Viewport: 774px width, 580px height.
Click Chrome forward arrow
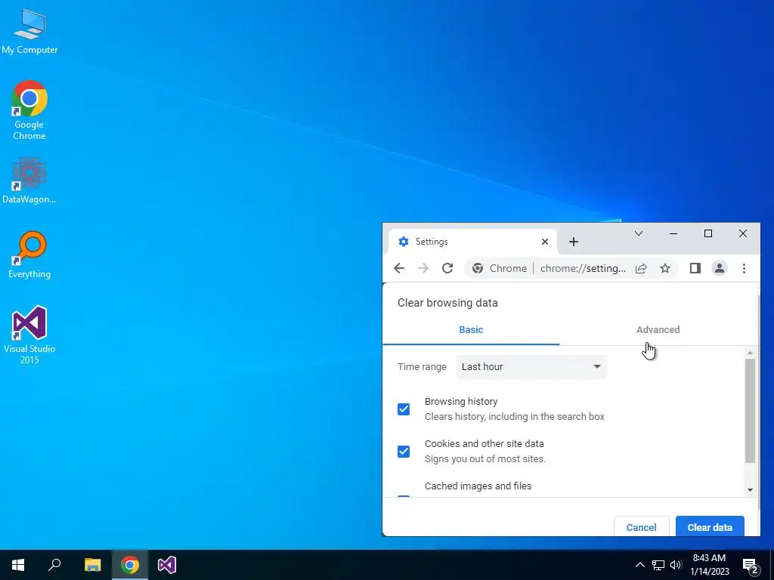[x=423, y=268]
